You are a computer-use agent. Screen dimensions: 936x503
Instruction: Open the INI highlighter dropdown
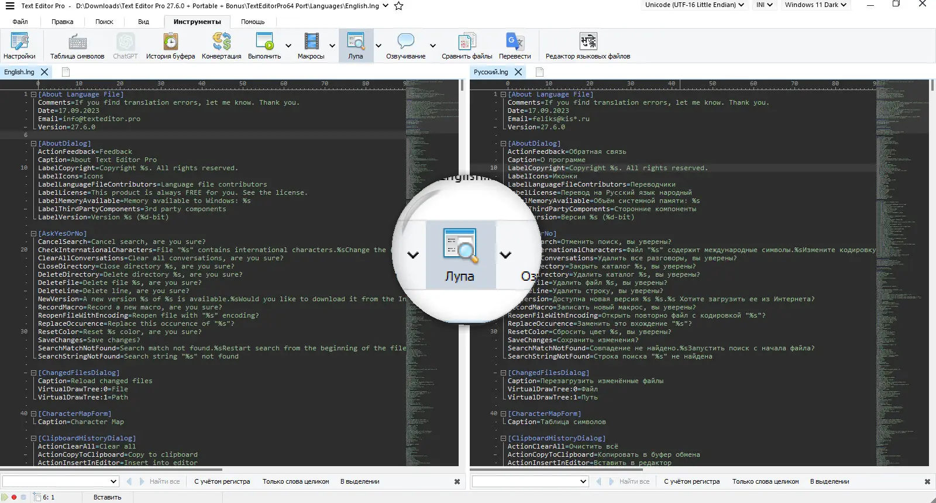764,5
